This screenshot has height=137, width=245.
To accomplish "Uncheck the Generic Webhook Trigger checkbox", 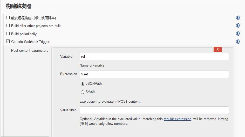I will [8, 41].
